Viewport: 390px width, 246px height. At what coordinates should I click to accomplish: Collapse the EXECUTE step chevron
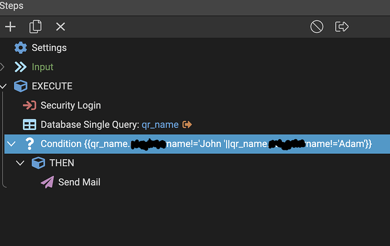(3, 86)
